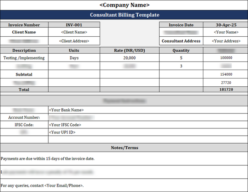
Task: Click the Consultant Billing Template header
Action: tap(124, 15)
